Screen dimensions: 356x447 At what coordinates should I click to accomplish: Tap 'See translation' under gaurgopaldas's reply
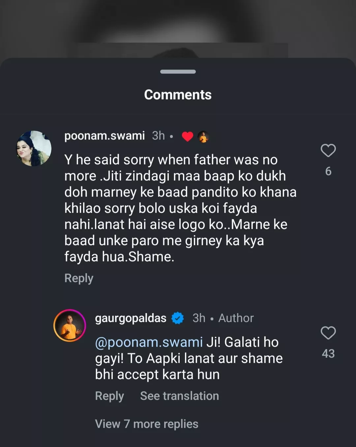pos(179,396)
